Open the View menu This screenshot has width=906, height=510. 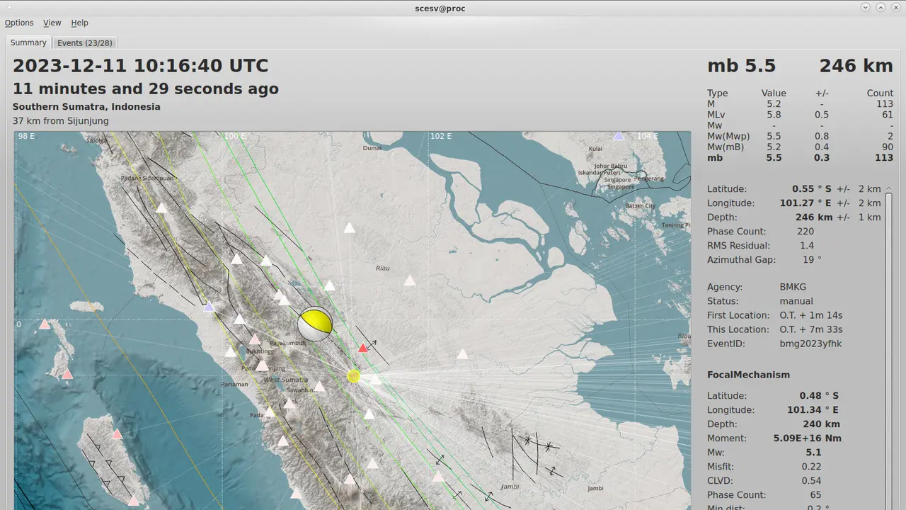(x=52, y=23)
